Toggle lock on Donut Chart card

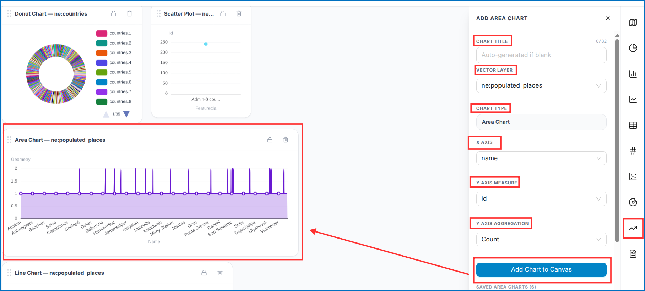coord(114,13)
